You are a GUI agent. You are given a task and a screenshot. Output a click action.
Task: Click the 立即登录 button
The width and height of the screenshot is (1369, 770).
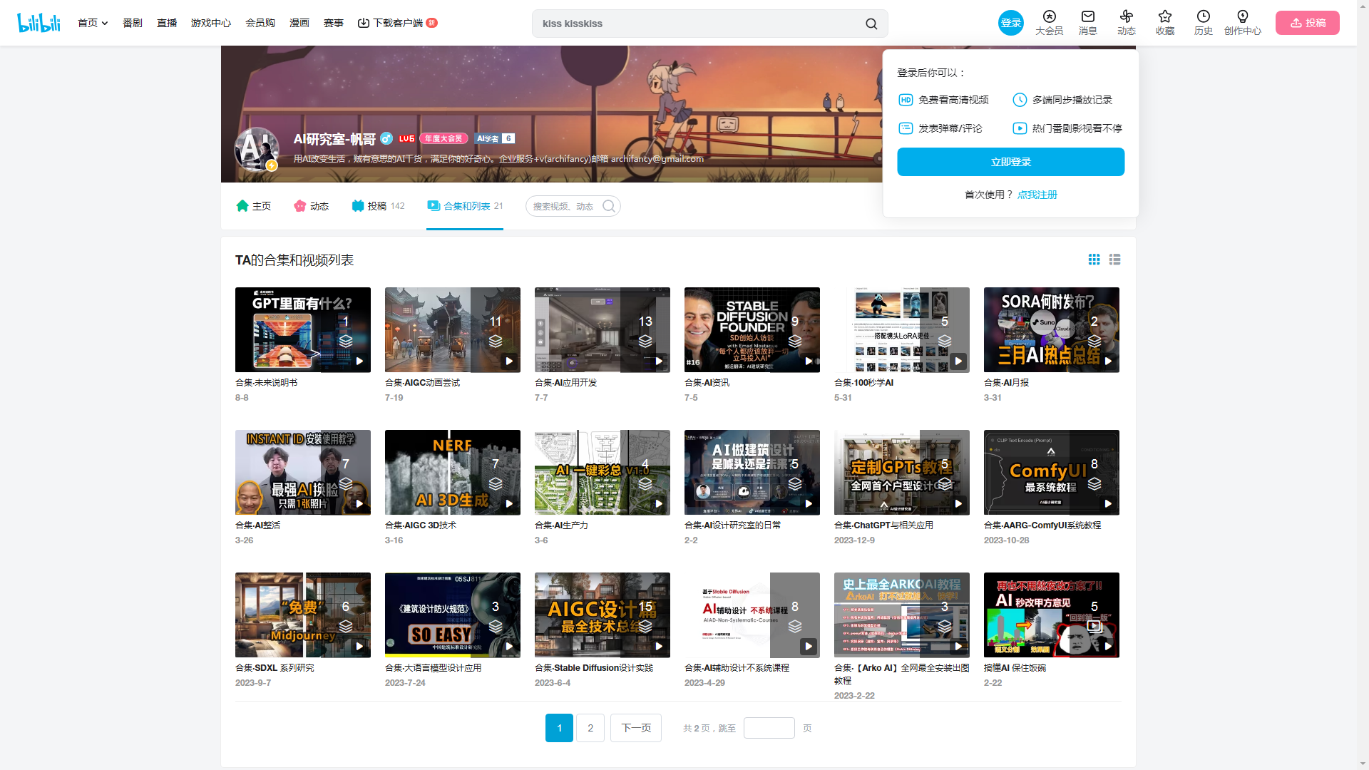pyautogui.click(x=1010, y=162)
